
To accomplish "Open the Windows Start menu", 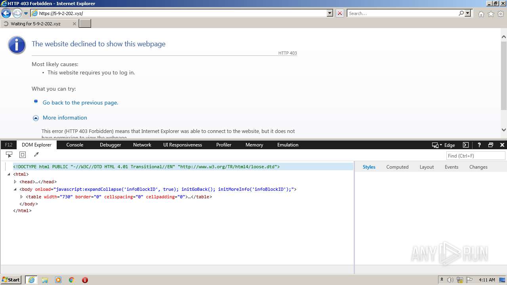I will point(11,279).
